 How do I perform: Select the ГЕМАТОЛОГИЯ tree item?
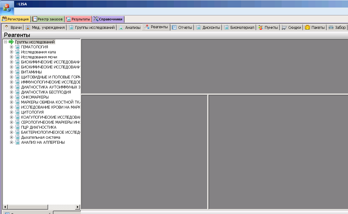coord(34,47)
